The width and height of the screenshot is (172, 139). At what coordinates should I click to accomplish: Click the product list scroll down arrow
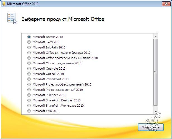click(156, 112)
